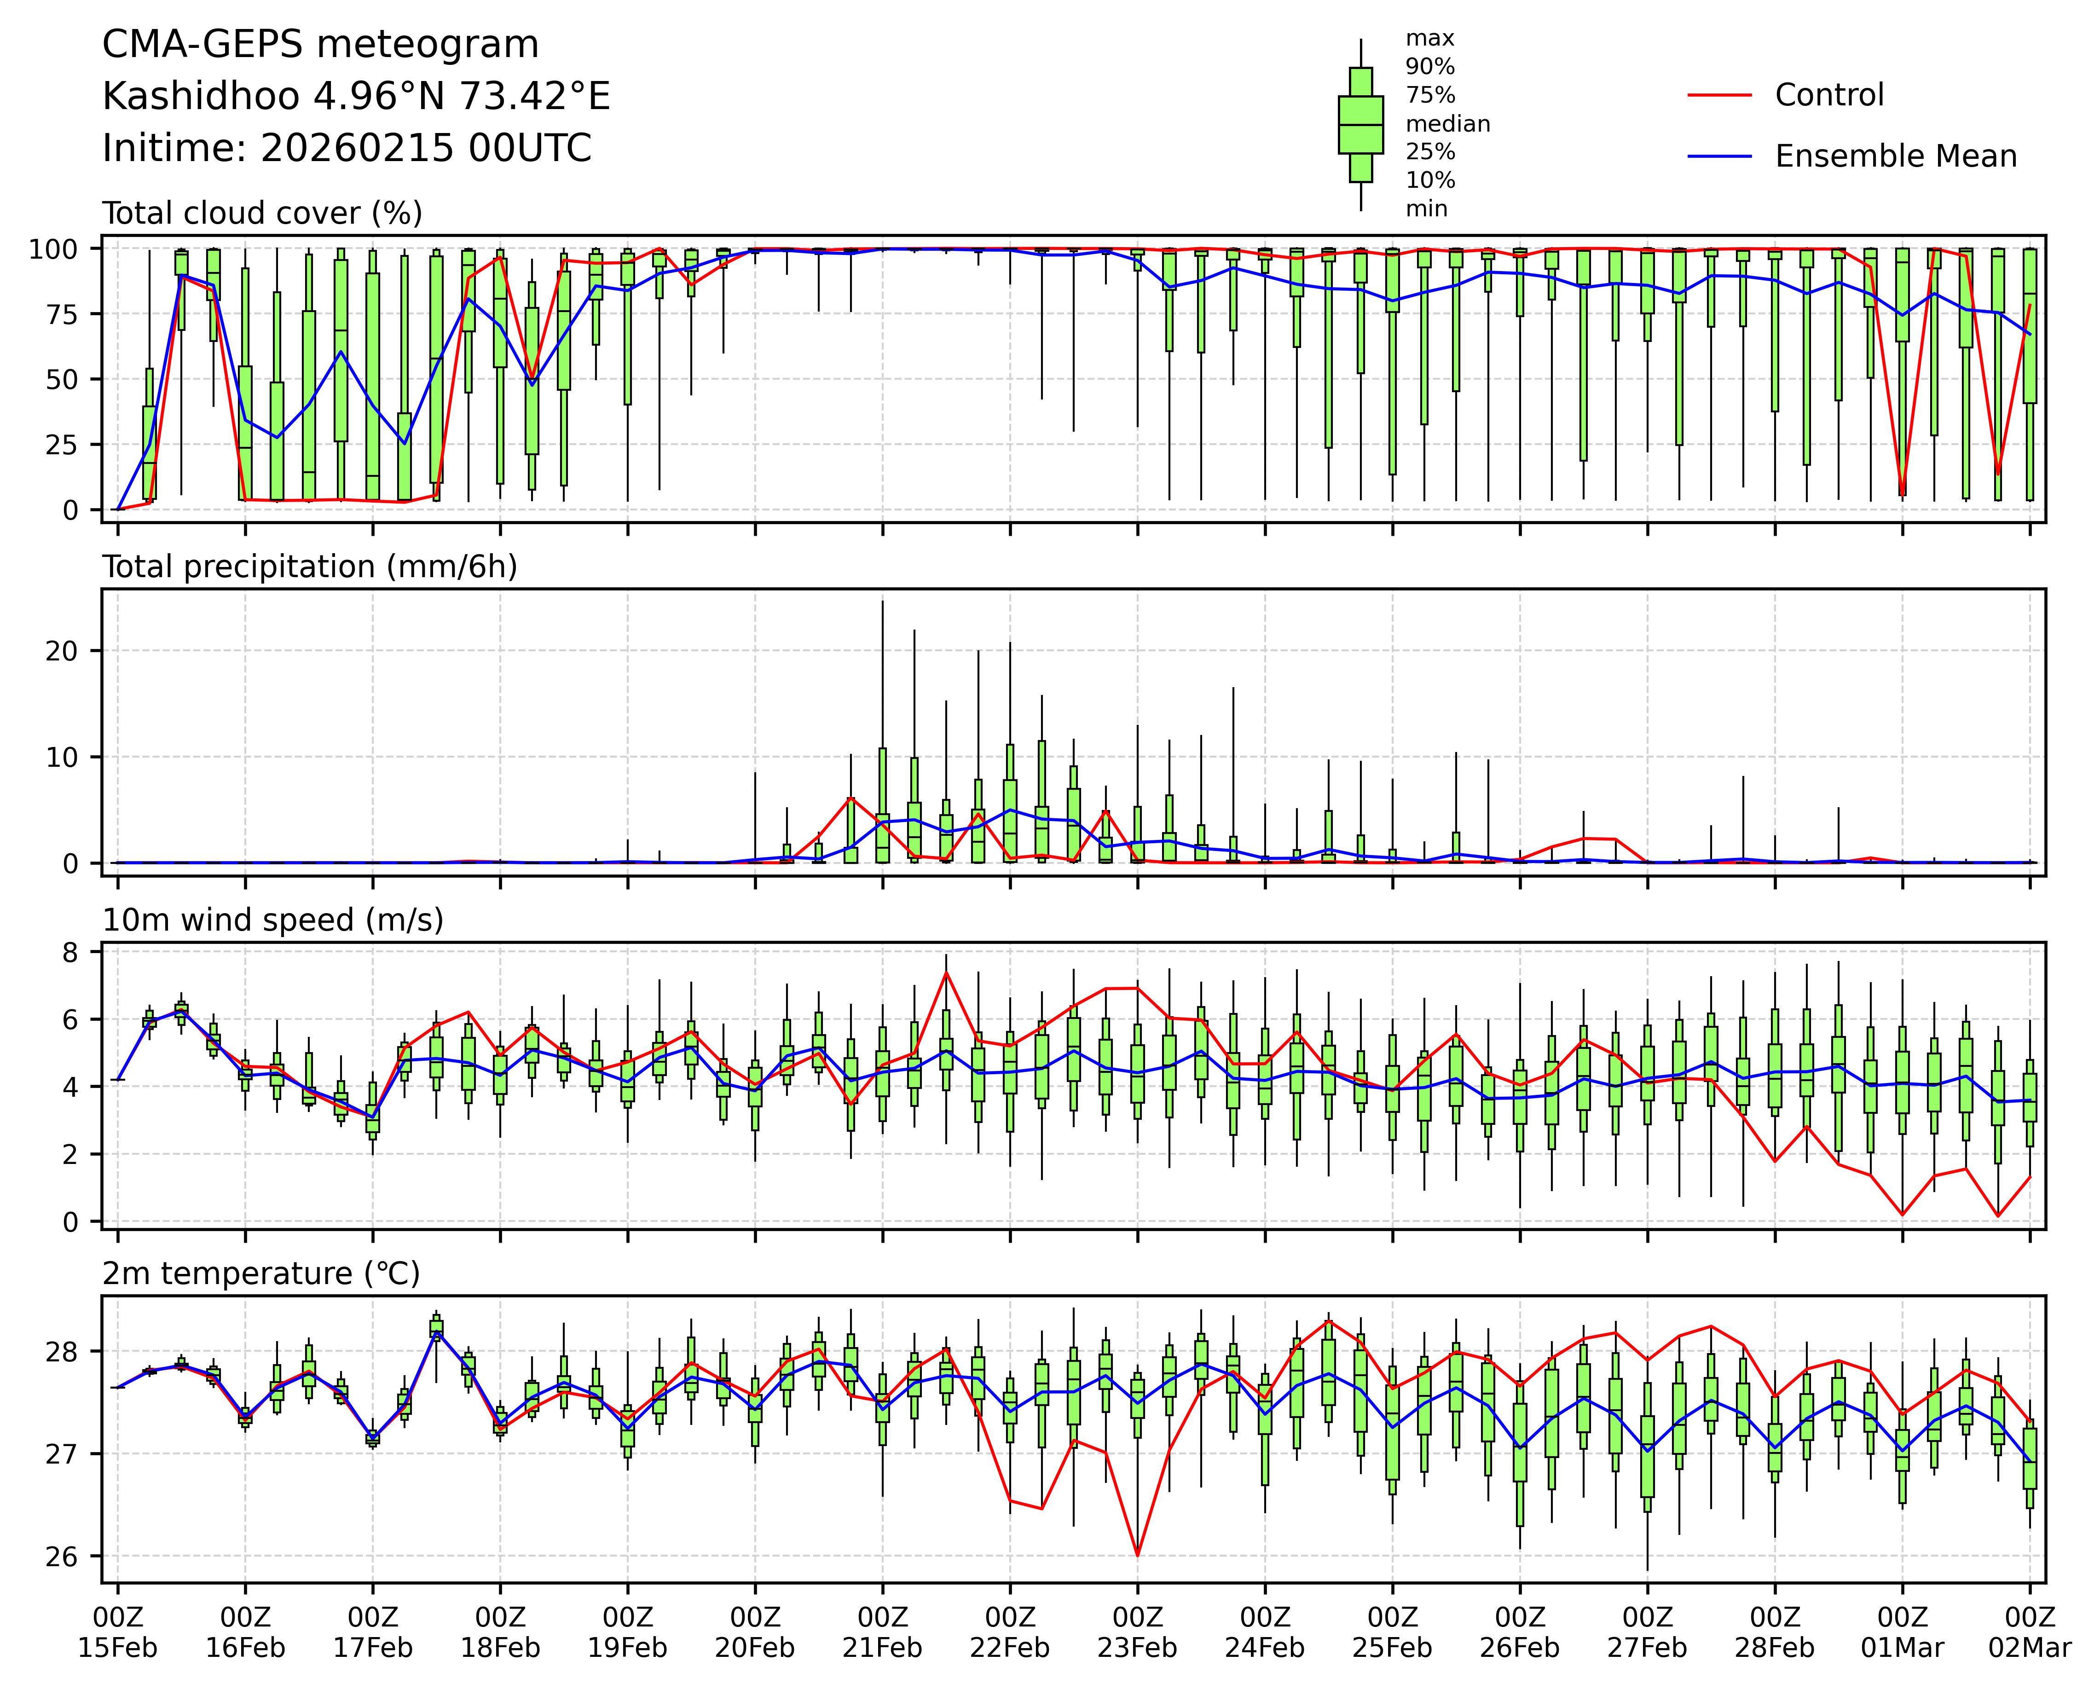Click the median label in boxplot legend
Image resolution: width=2100 pixels, height=1690 pixels.
(1447, 124)
